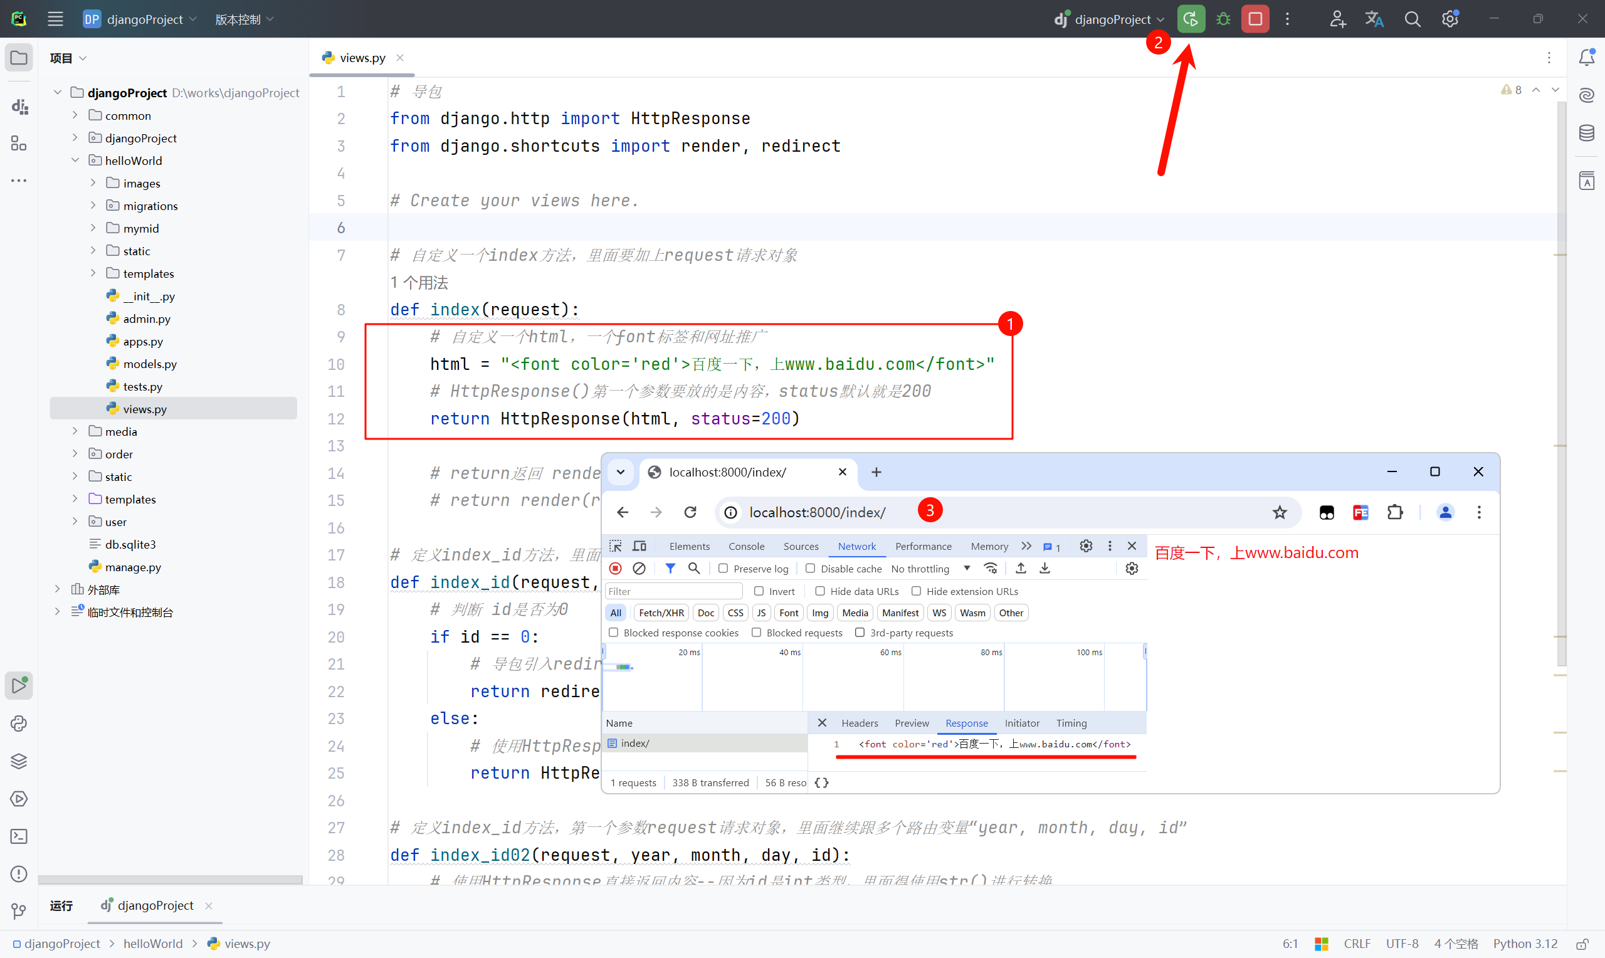Check the Blocked requests box
1605x958 pixels.
[756, 633]
